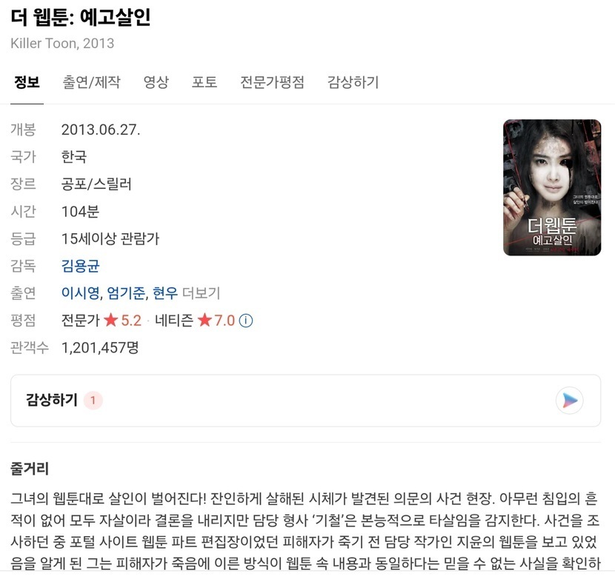The width and height of the screenshot is (615, 579).
Task: Select the 포토 tab
Action: (205, 82)
